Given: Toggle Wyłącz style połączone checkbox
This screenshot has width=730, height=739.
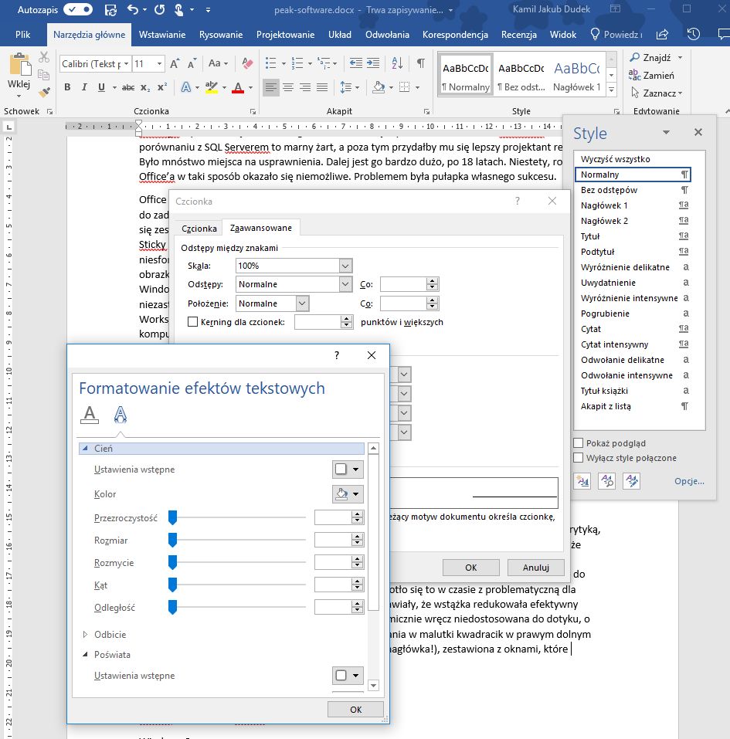Looking at the screenshot, I should coord(579,458).
